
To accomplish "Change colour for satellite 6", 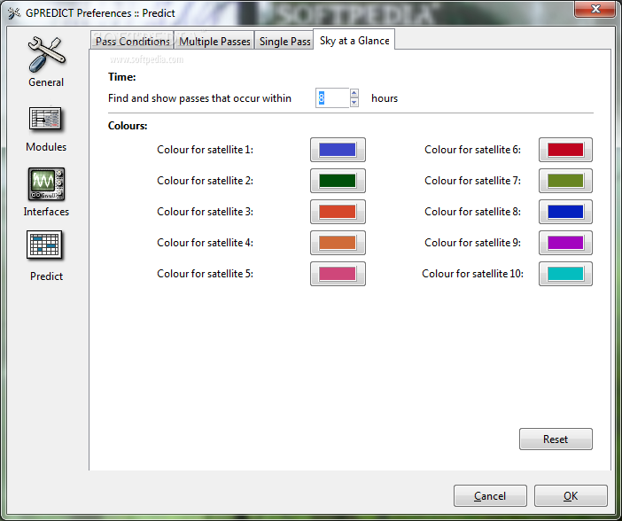I will (565, 150).
